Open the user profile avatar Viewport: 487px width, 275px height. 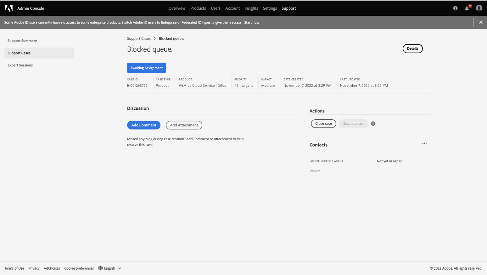coord(479,8)
